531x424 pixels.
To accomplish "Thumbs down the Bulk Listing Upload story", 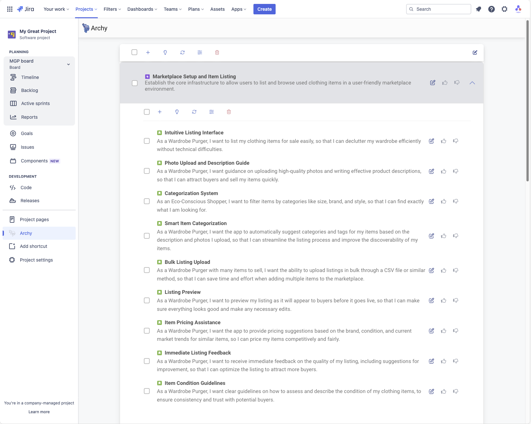I will [456, 270].
